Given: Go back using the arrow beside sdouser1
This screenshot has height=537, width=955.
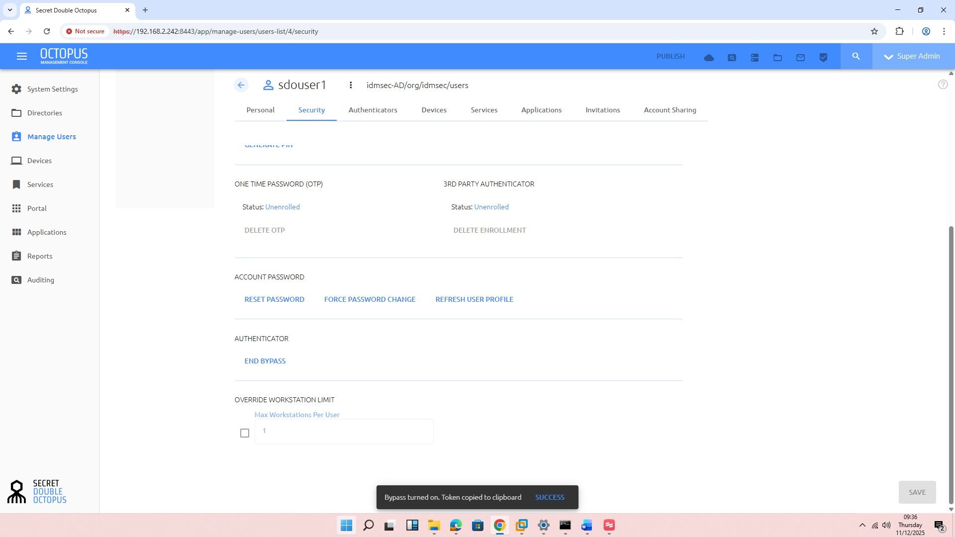Looking at the screenshot, I should 241,86.
